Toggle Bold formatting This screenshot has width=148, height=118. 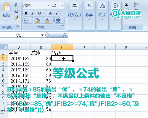26,13
